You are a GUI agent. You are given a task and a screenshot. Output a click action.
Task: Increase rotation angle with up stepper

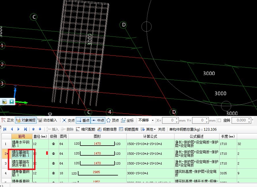tap(249, 119)
